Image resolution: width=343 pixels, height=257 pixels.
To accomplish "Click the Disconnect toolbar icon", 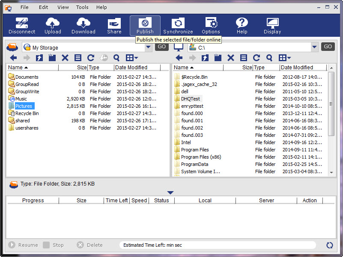I will coord(22,26).
